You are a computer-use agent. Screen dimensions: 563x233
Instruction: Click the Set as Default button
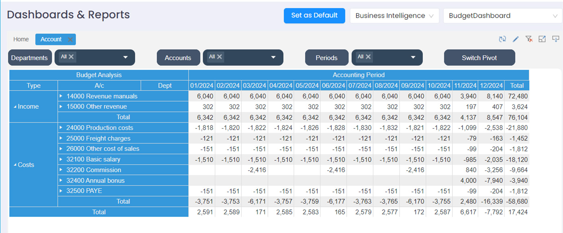(x=314, y=16)
